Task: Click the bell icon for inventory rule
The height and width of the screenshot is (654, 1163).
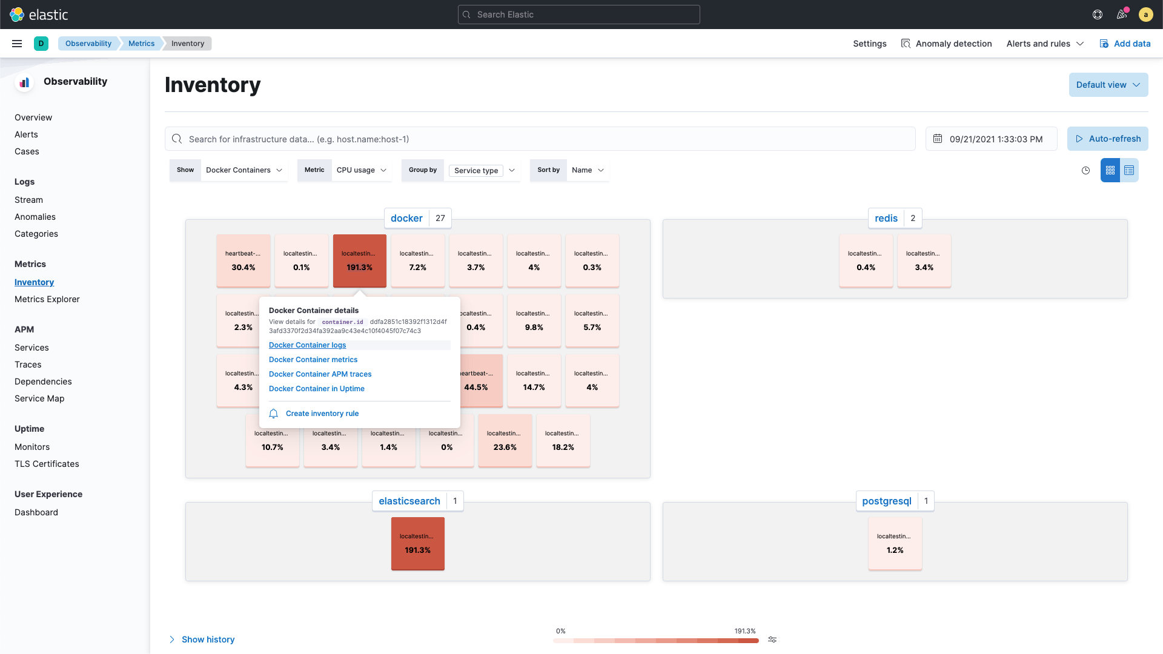Action: point(273,414)
